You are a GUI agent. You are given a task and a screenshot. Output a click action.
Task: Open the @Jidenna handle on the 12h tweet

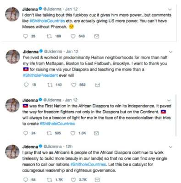(53, 146)
